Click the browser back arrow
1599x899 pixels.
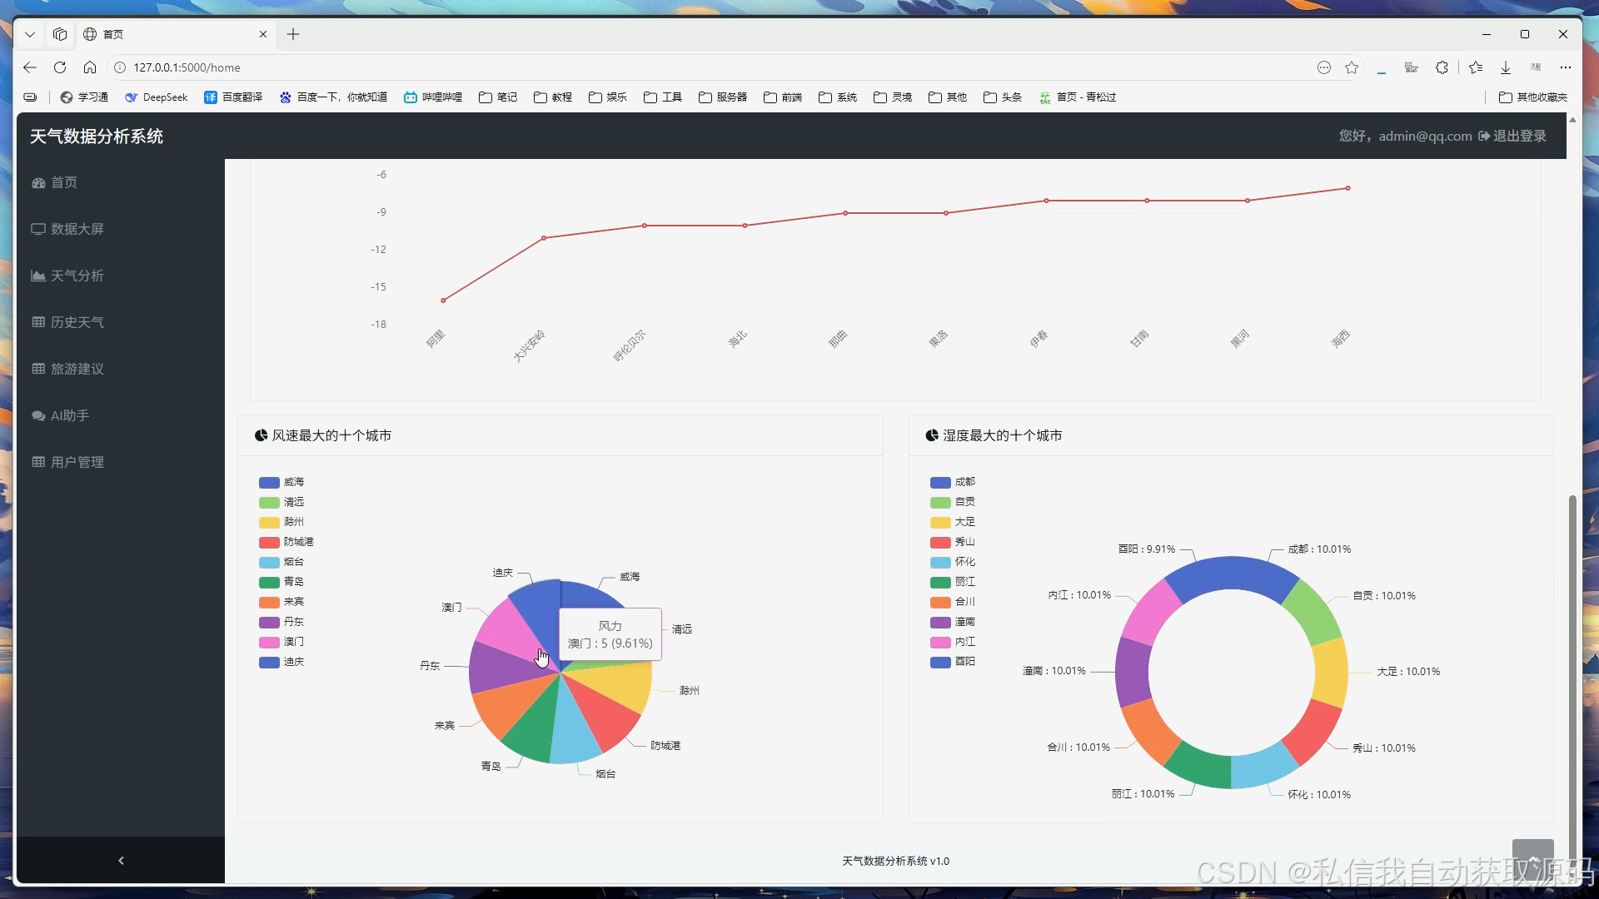point(30,67)
